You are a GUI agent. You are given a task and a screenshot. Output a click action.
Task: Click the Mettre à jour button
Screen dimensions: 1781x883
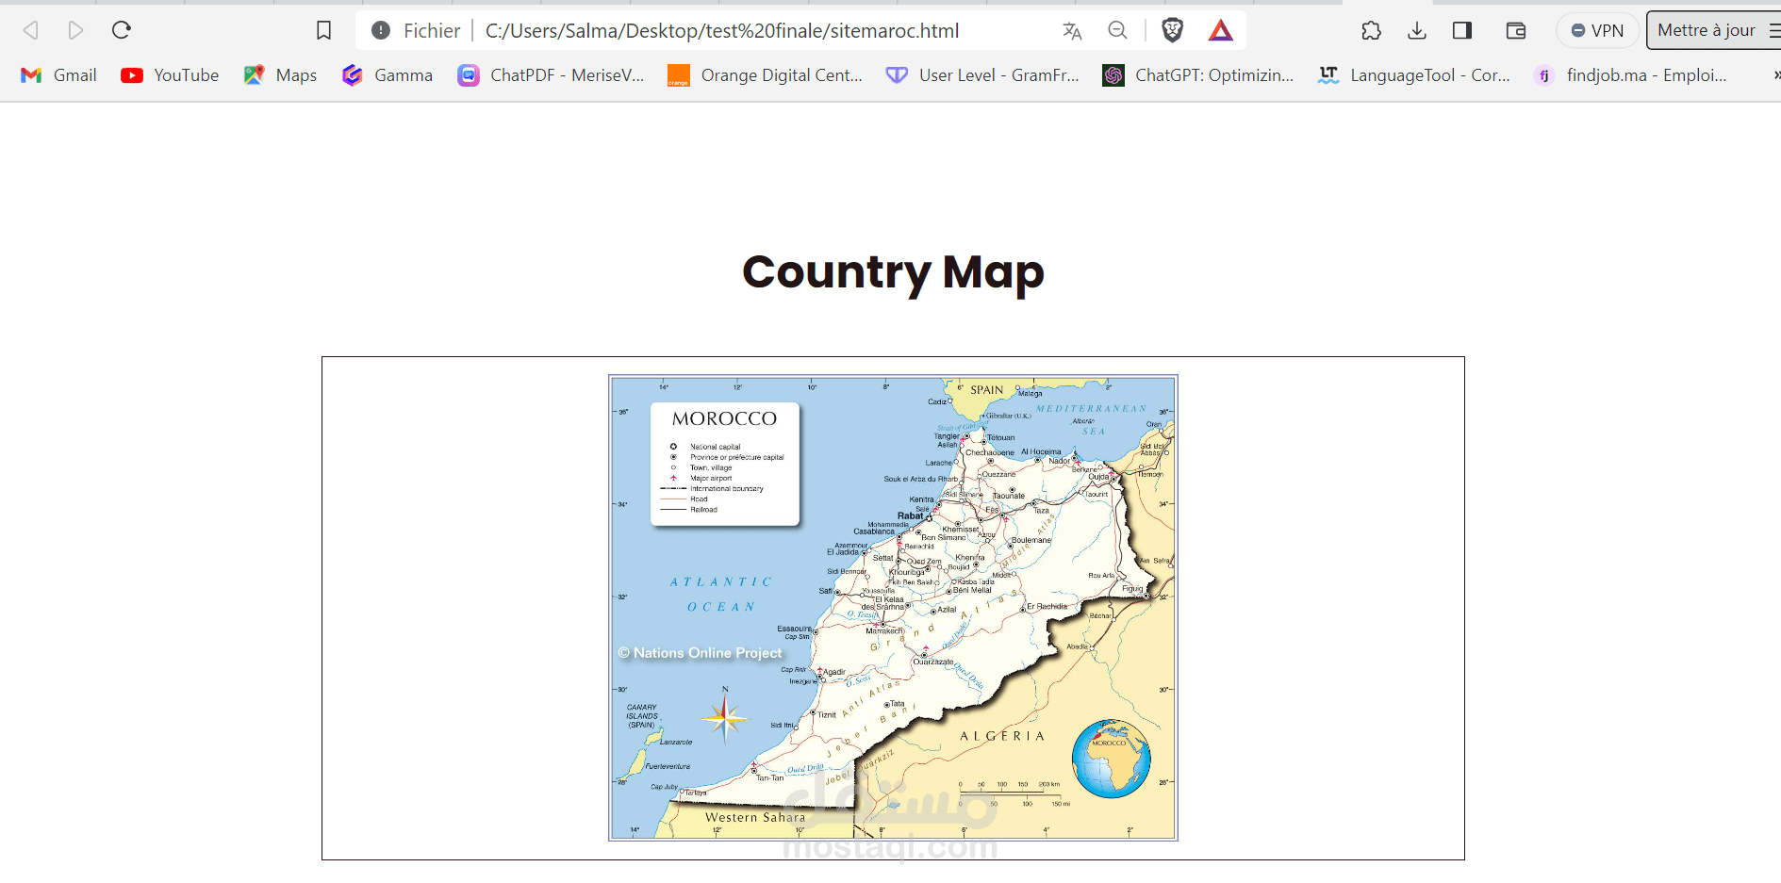(x=1713, y=30)
